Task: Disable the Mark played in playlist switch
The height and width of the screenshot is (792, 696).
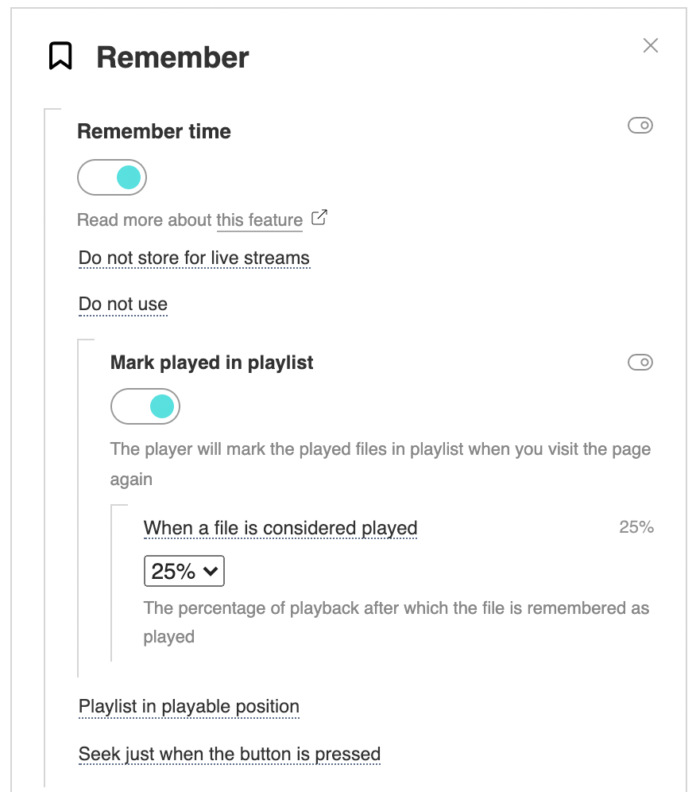Action: (x=145, y=406)
